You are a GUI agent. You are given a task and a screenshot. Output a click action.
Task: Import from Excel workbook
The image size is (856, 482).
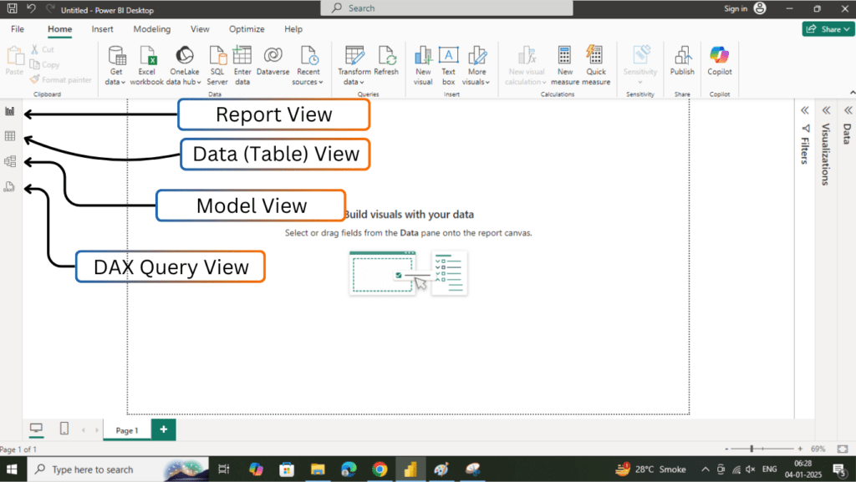tap(147, 66)
